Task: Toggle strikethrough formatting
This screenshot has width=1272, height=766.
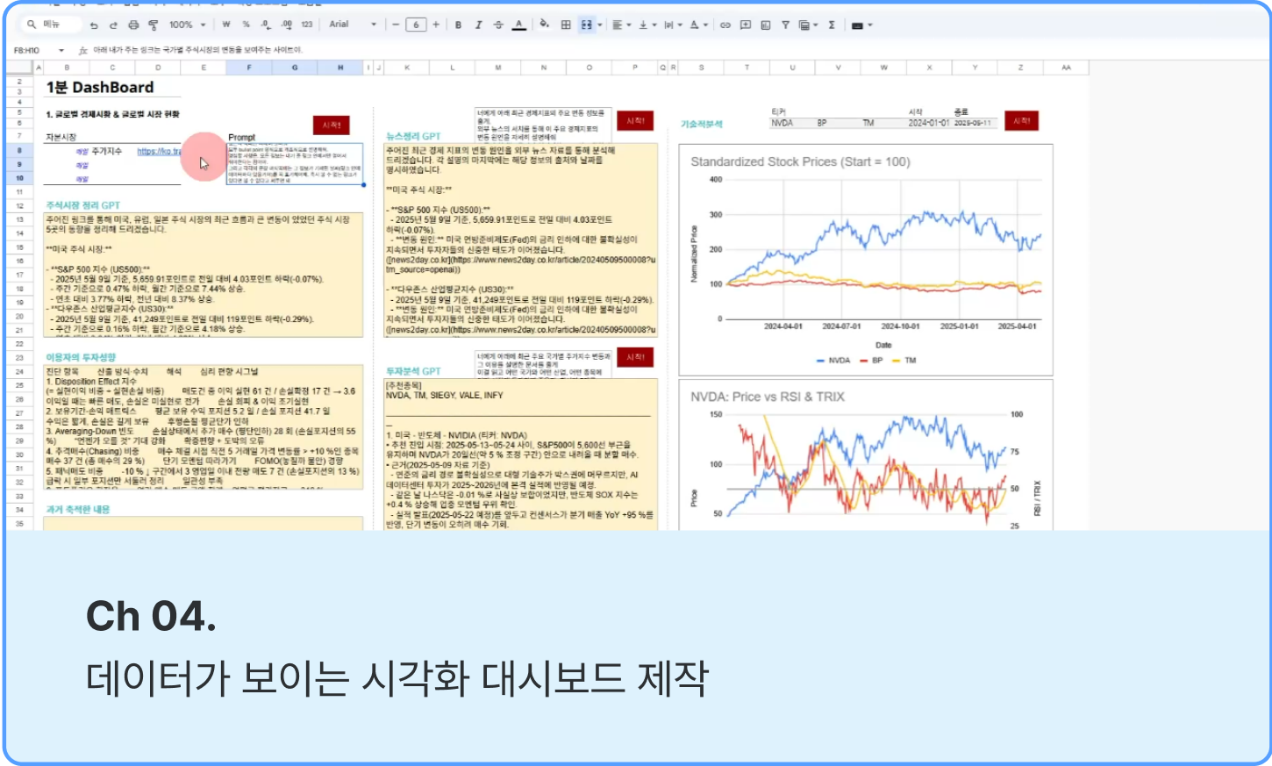Action: [498, 25]
